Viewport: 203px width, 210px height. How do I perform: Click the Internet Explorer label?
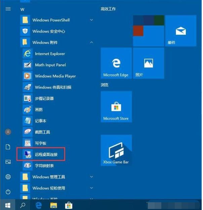[50, 54]
